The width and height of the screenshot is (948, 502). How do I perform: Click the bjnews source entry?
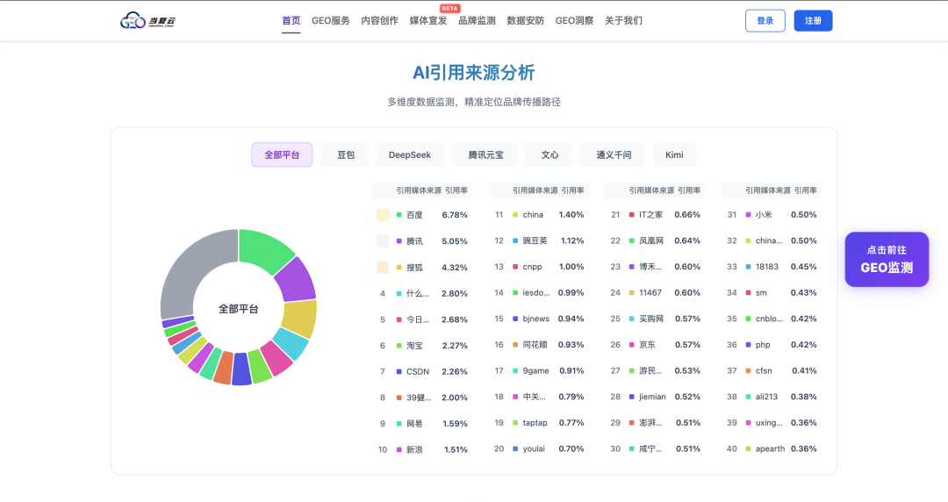538,319
